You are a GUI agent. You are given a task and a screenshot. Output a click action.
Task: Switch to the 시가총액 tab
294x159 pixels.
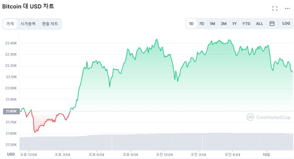pos(28,24)
